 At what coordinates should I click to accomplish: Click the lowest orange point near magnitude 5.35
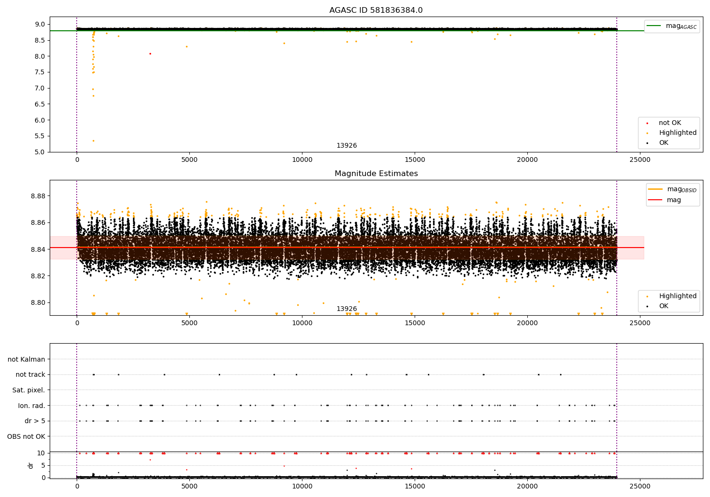point(93,141)
